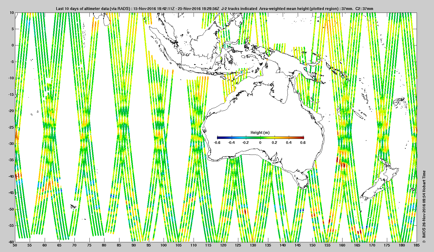Screen dimensions: 434x252
Task: Click latitude tick '-50' on the y-axis
Action: click(x=11, y=209)
